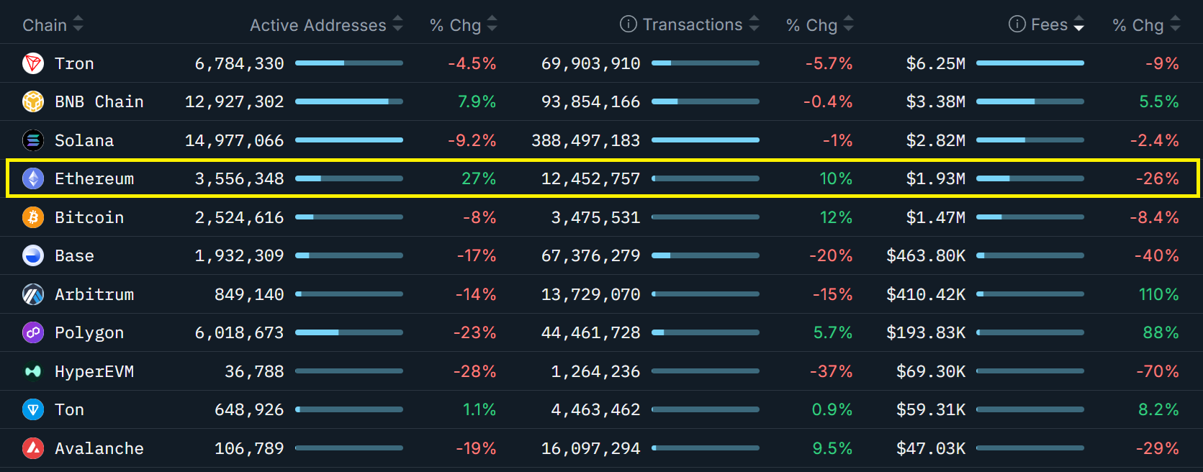The width and height of the screenshot is (1203, 472).
Task: Click the info icon beside Fees
Action: click(1017, 24)
